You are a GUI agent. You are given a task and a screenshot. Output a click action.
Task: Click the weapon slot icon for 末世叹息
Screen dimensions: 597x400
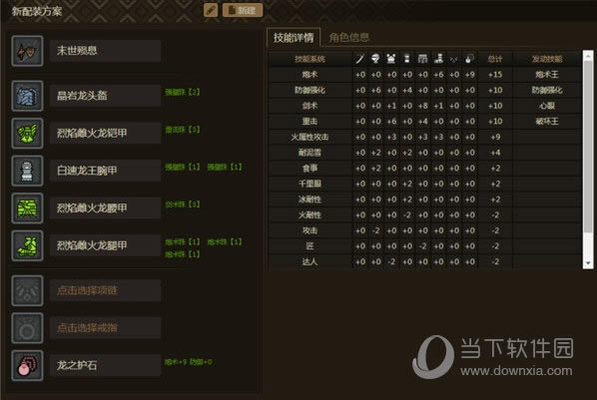[x=27, y=51]
